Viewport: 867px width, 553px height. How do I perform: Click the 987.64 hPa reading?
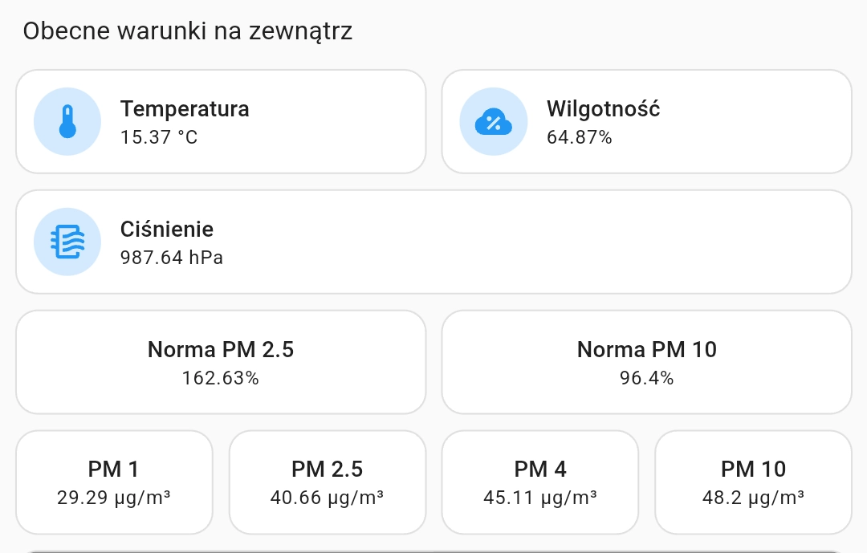pyautogui.click(x=171, y=258)
